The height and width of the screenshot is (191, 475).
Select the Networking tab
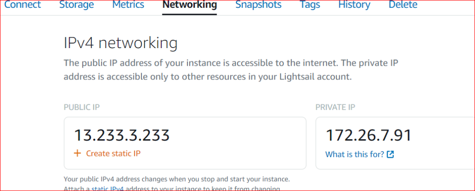[189, 5]
